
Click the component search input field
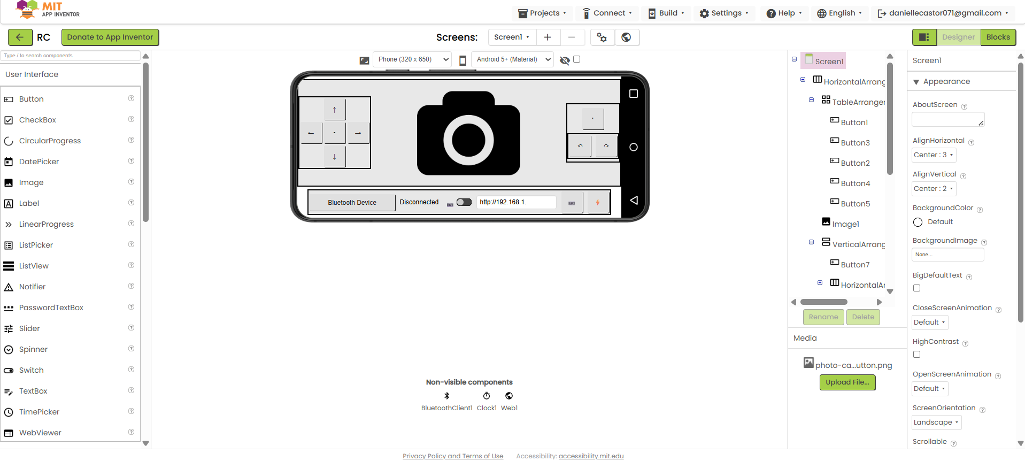[71, 56]
